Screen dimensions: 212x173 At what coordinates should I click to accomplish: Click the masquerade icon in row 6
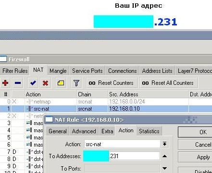29,145
